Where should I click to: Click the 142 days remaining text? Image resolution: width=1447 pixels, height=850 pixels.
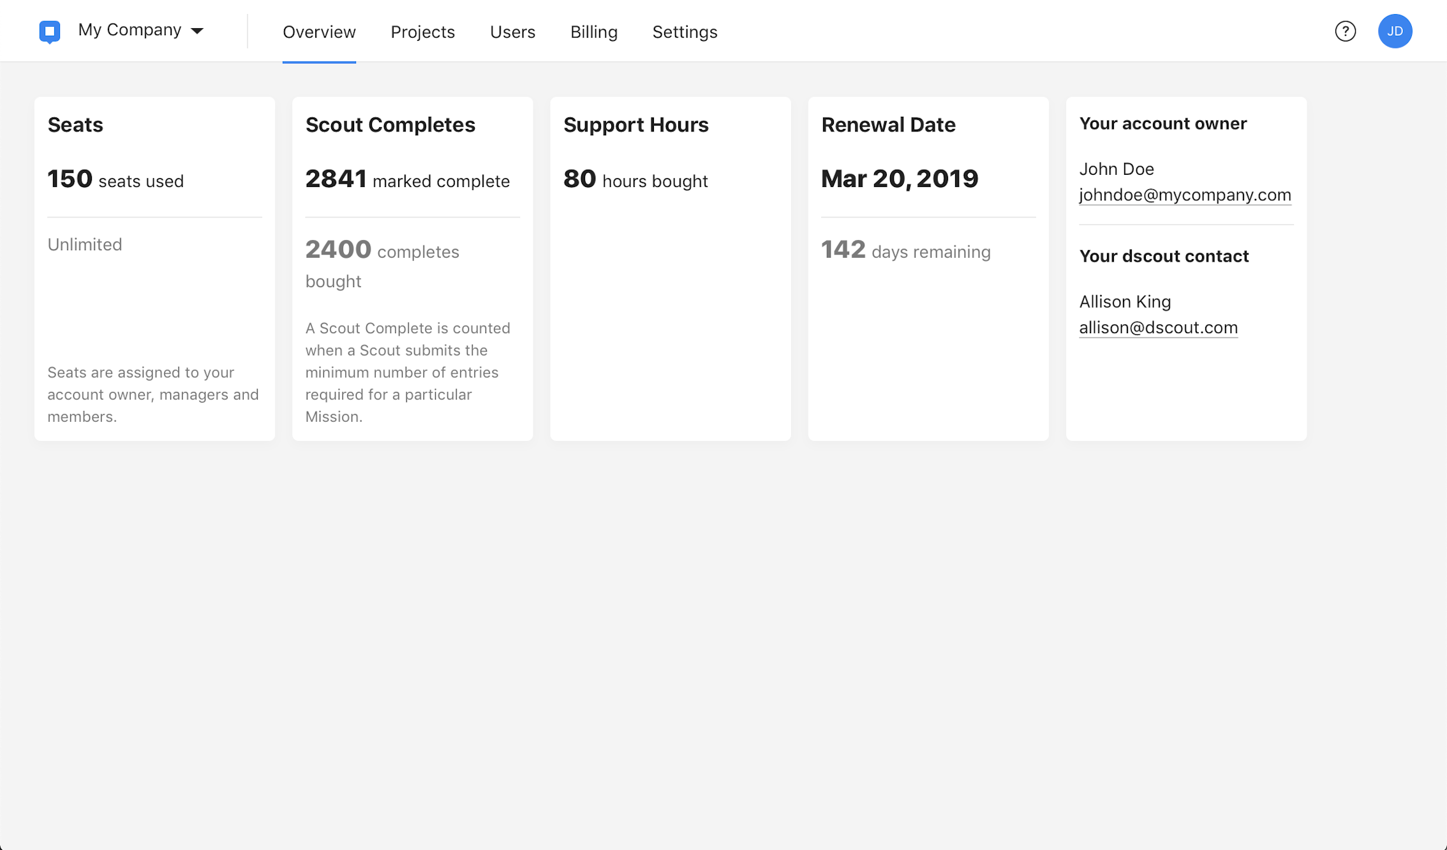(x=905, y=250)
